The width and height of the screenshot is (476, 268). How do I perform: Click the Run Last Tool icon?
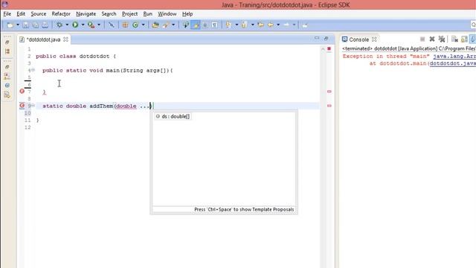pyautogui.click(x=91, y=25)
